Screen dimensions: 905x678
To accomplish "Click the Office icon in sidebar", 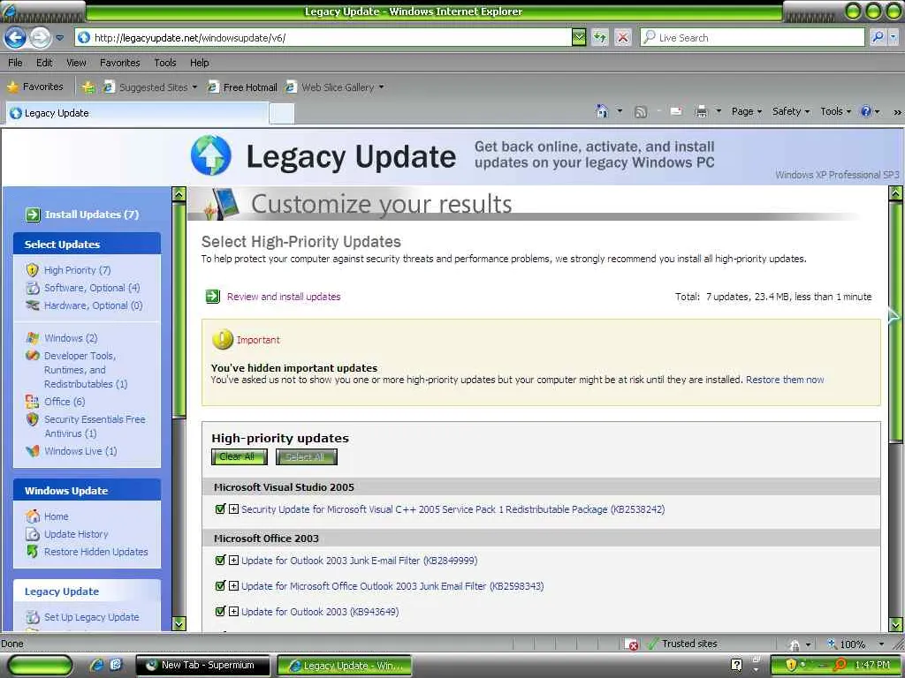I will pos(33,402).
